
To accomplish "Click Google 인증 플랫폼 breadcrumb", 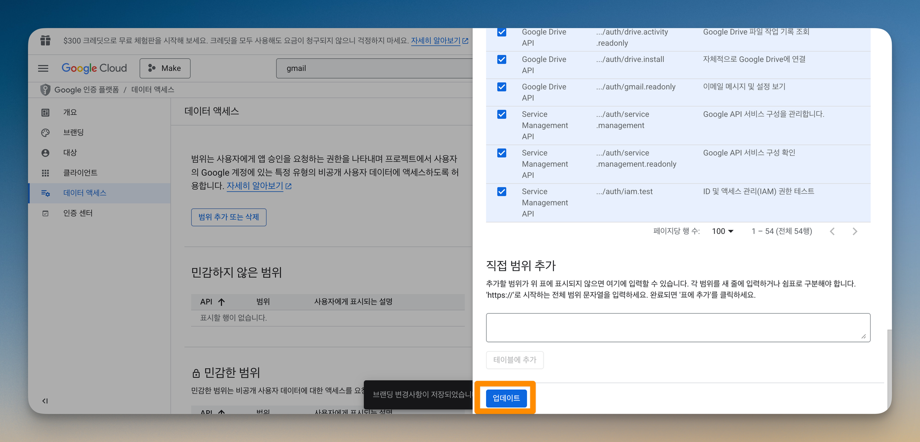I will pos(86,90).
